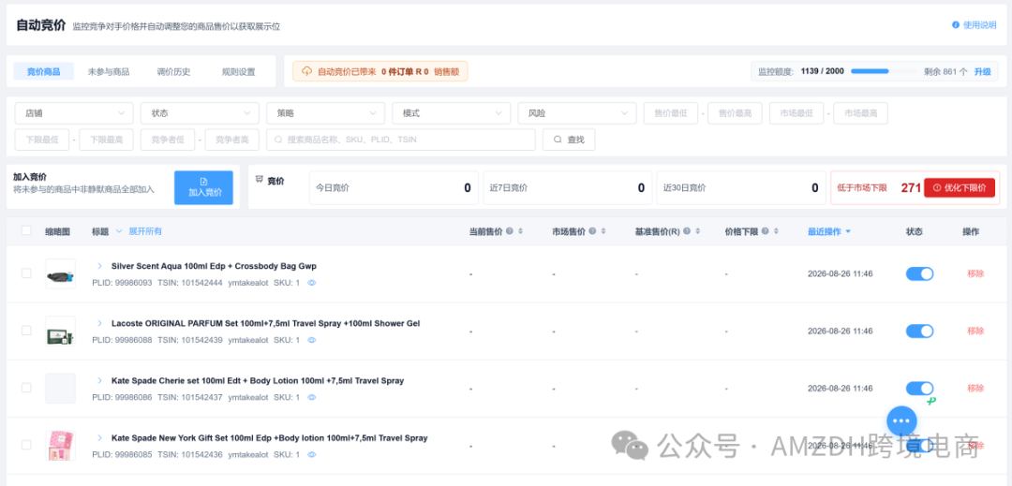The height and width of the screenshot is (486, 1012).
Task: Click the red 优化下限价 button
Action: click(x=960, y=187)
